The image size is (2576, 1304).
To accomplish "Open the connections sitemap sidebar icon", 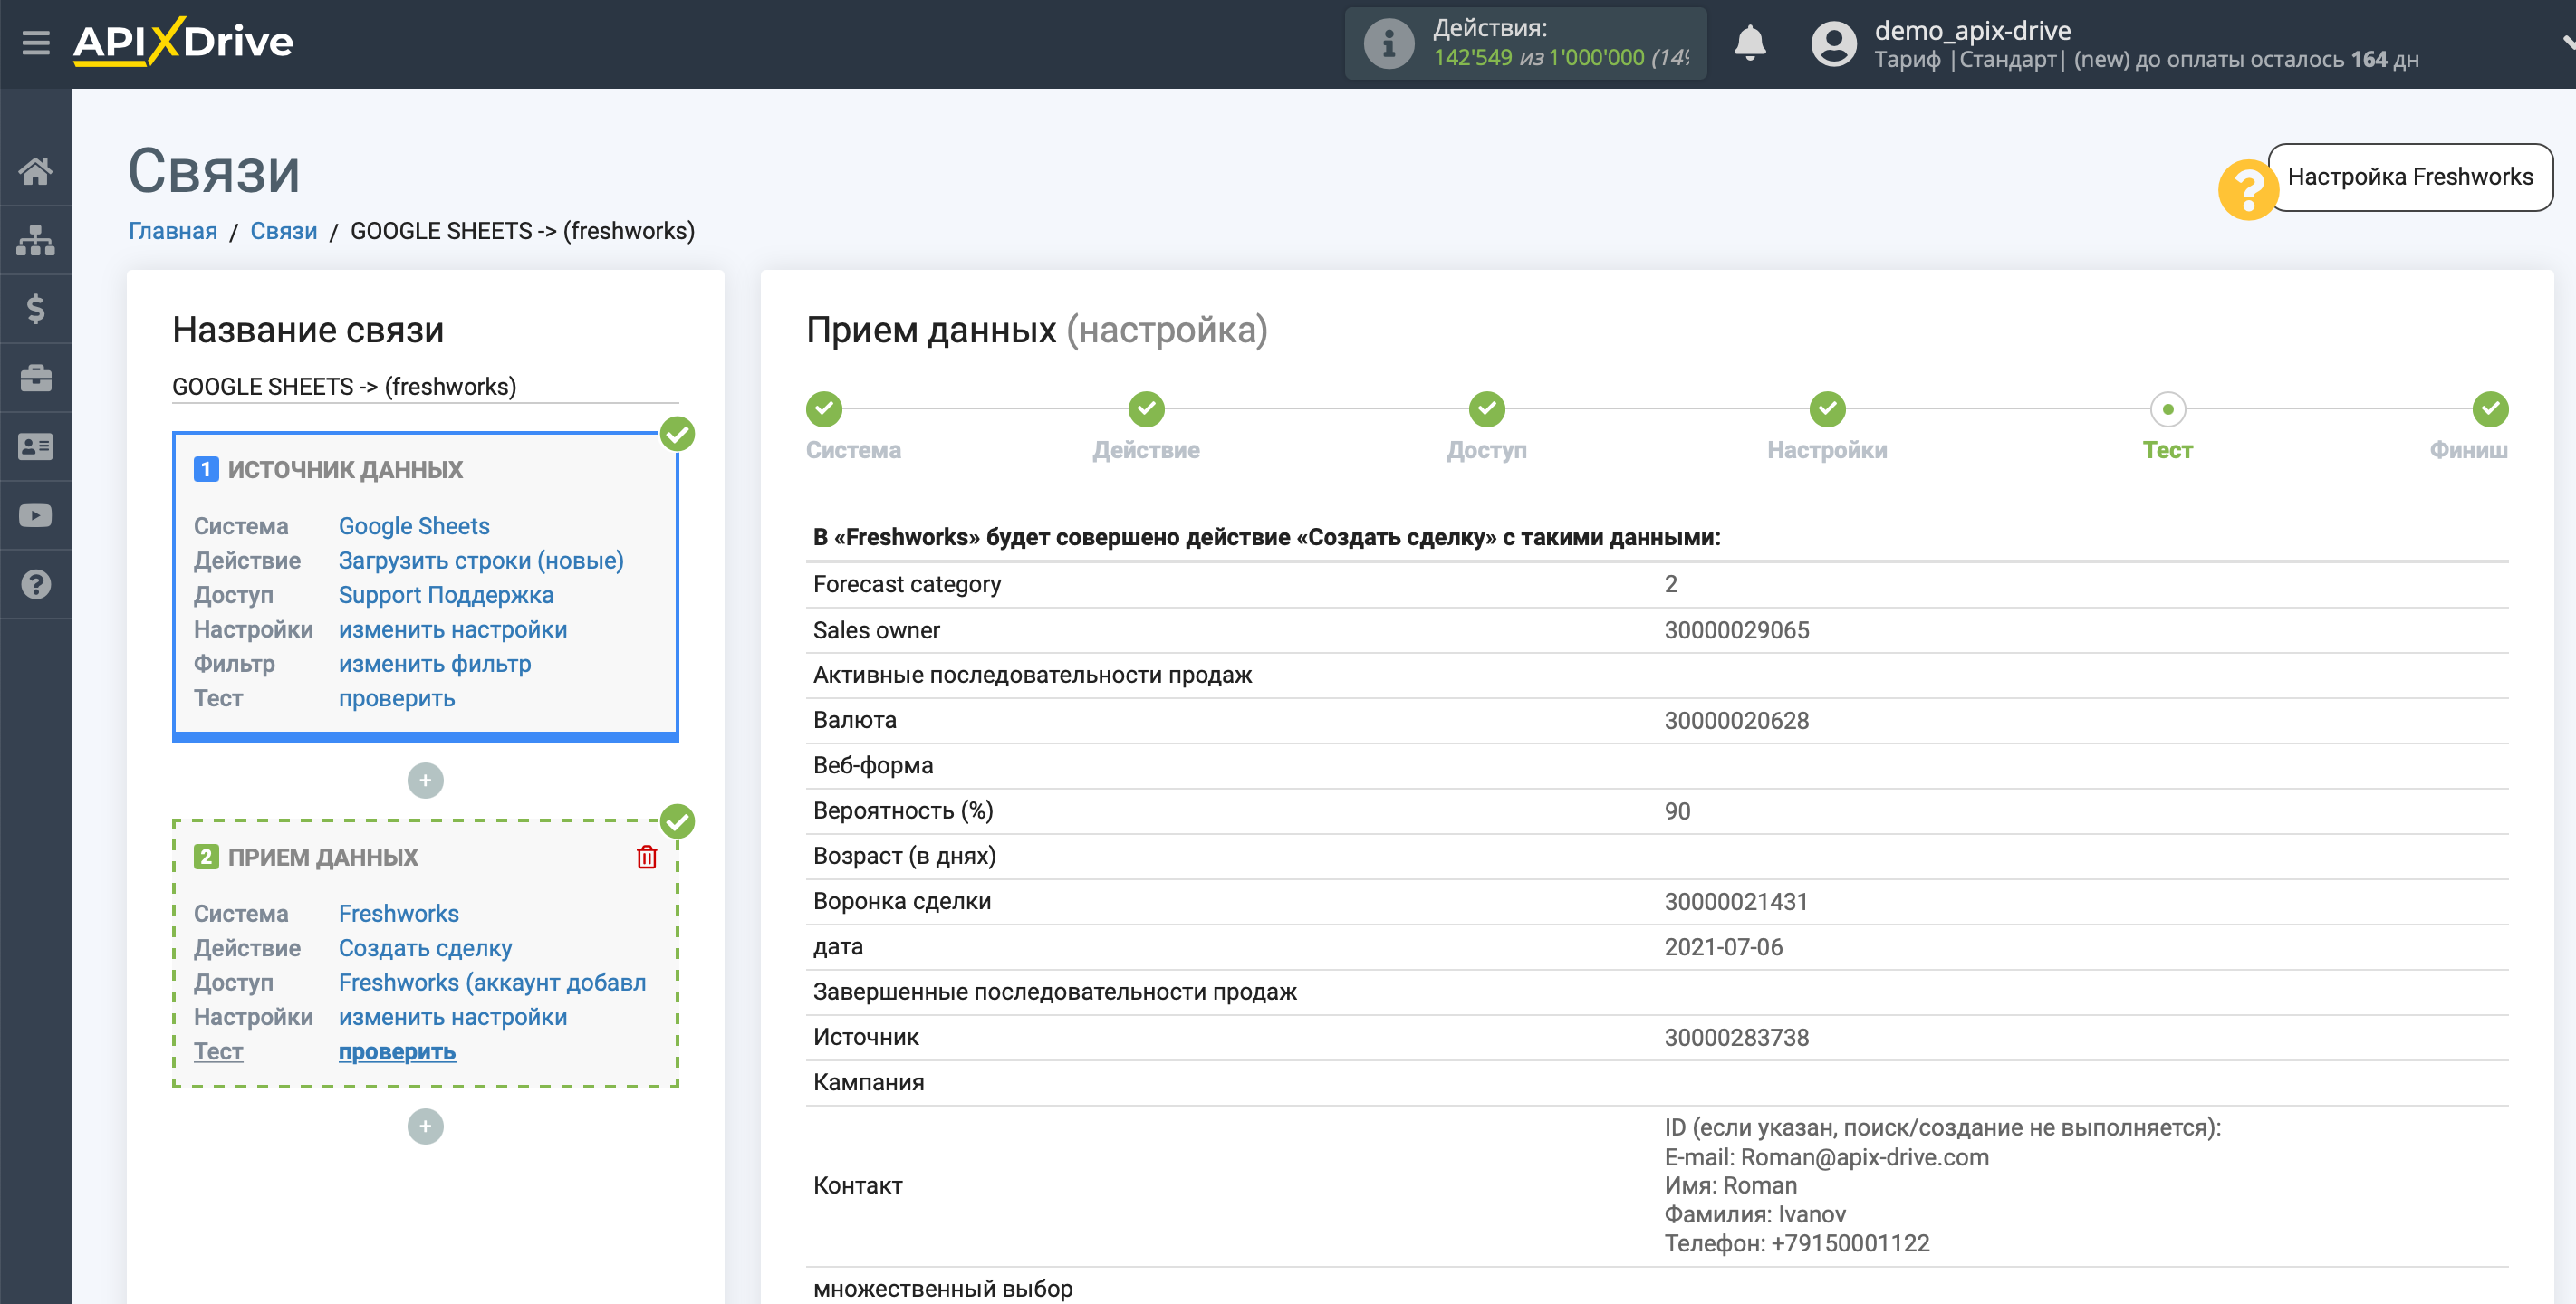I will click(36, 240).
